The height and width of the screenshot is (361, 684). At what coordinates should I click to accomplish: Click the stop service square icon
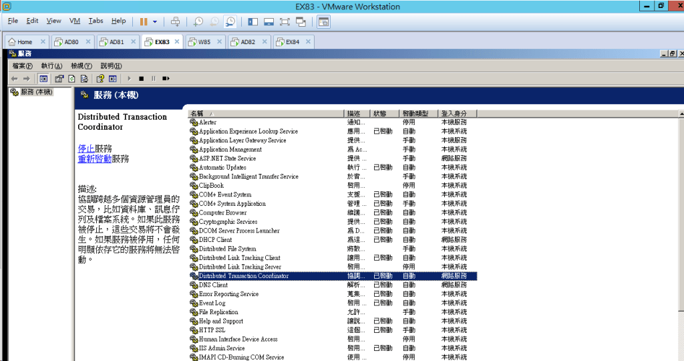(x=141, y=78)
